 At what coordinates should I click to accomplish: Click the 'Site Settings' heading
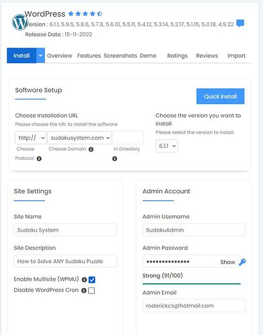click(x=33, y=191)
